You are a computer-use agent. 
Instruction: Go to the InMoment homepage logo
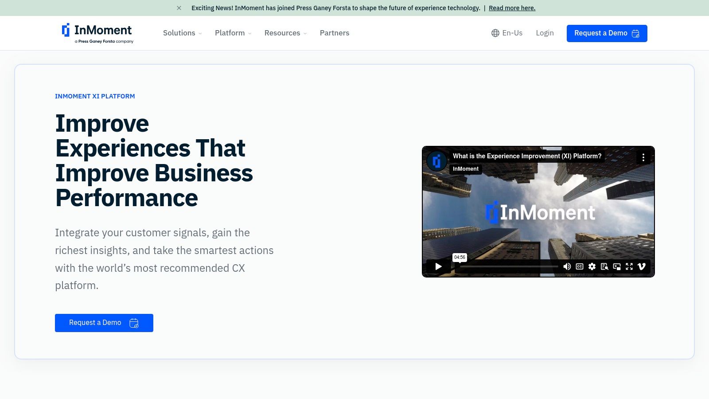tap(97, 33)
